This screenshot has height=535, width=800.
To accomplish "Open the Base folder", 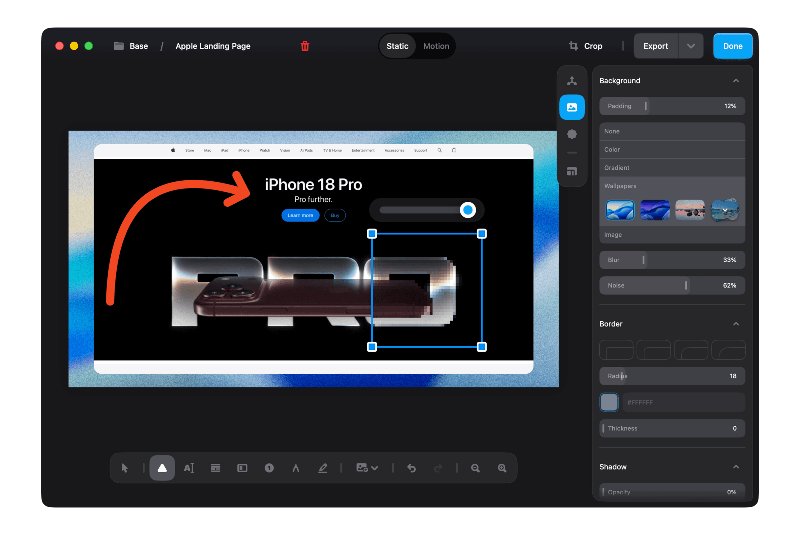I will tap(131, 46).
